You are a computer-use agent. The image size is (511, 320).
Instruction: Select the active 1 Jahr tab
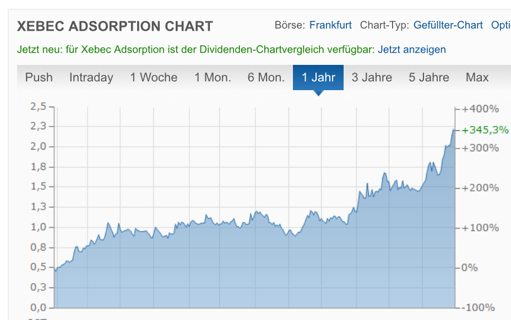tap(318, 78)
